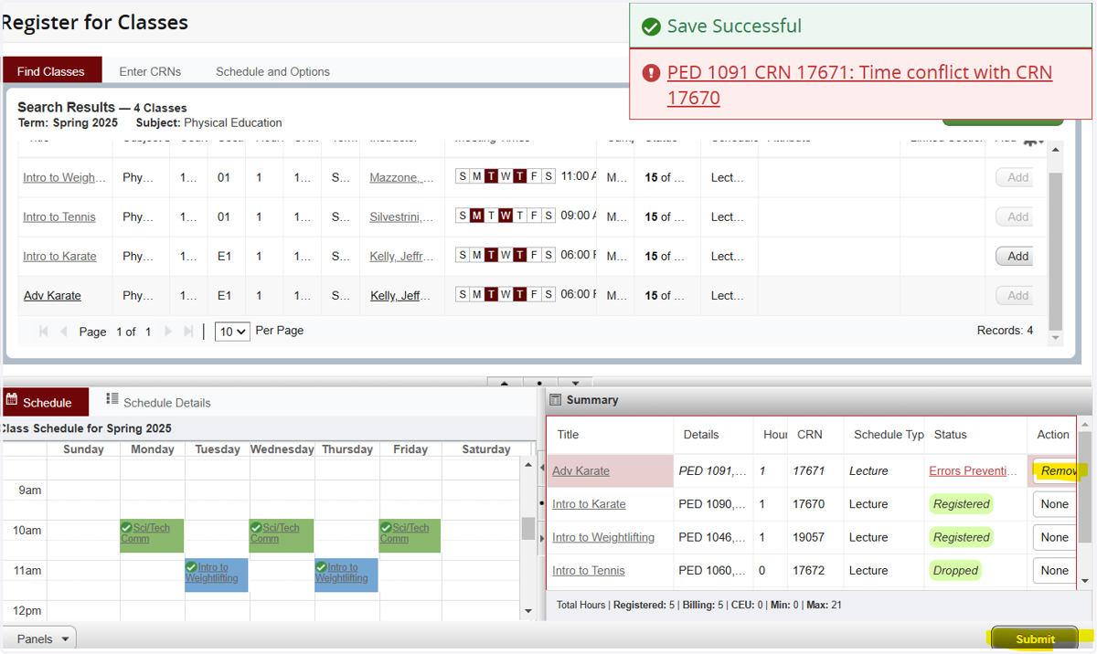Viewport: 1097px width, 654px height.
Task: Click the Submit button
Action: (x=1035, y=638)
